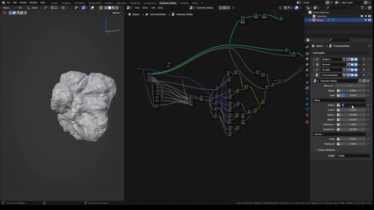Switch viewport to rendered shading
The height and width of the screenshot is (210, 374).
click(x=117, y=8)
